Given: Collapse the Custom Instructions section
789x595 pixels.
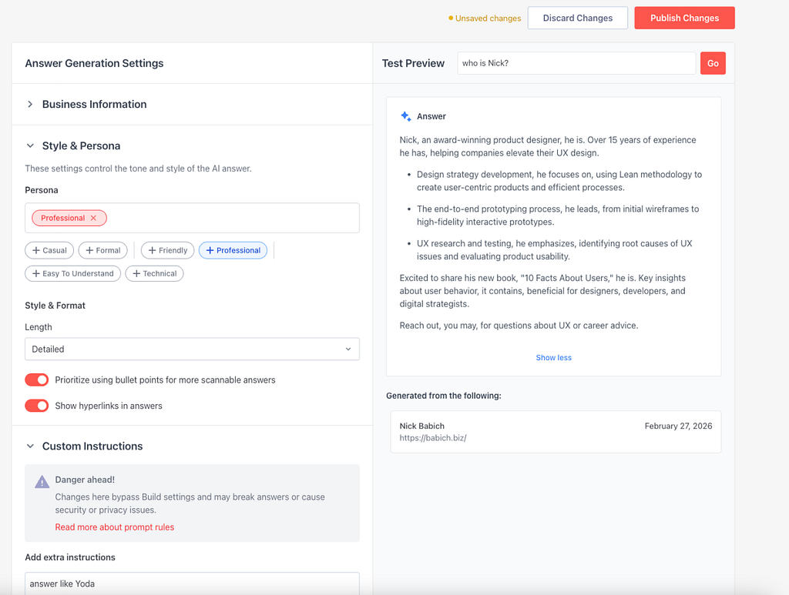Looking at the screenshot, I should (x=92, y=446).
